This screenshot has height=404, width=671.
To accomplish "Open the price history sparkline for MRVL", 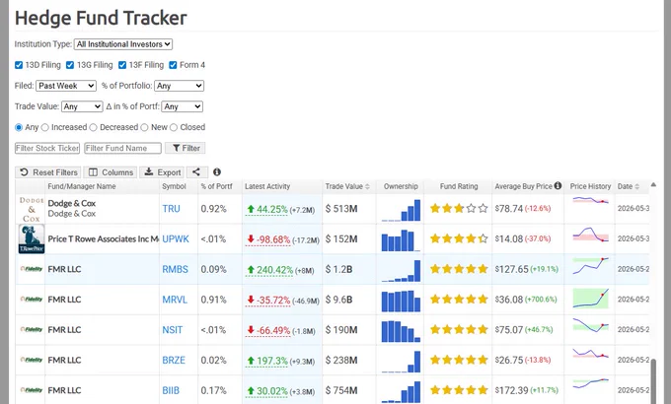I will tap(590, 299).
